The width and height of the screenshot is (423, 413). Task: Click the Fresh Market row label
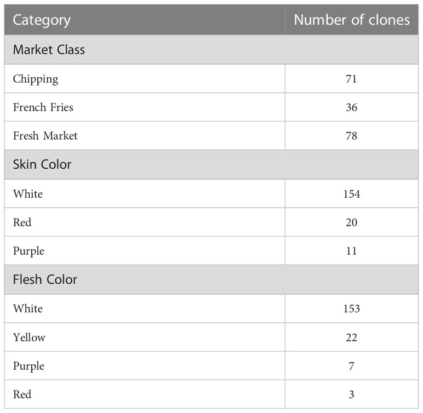[45, 136]
